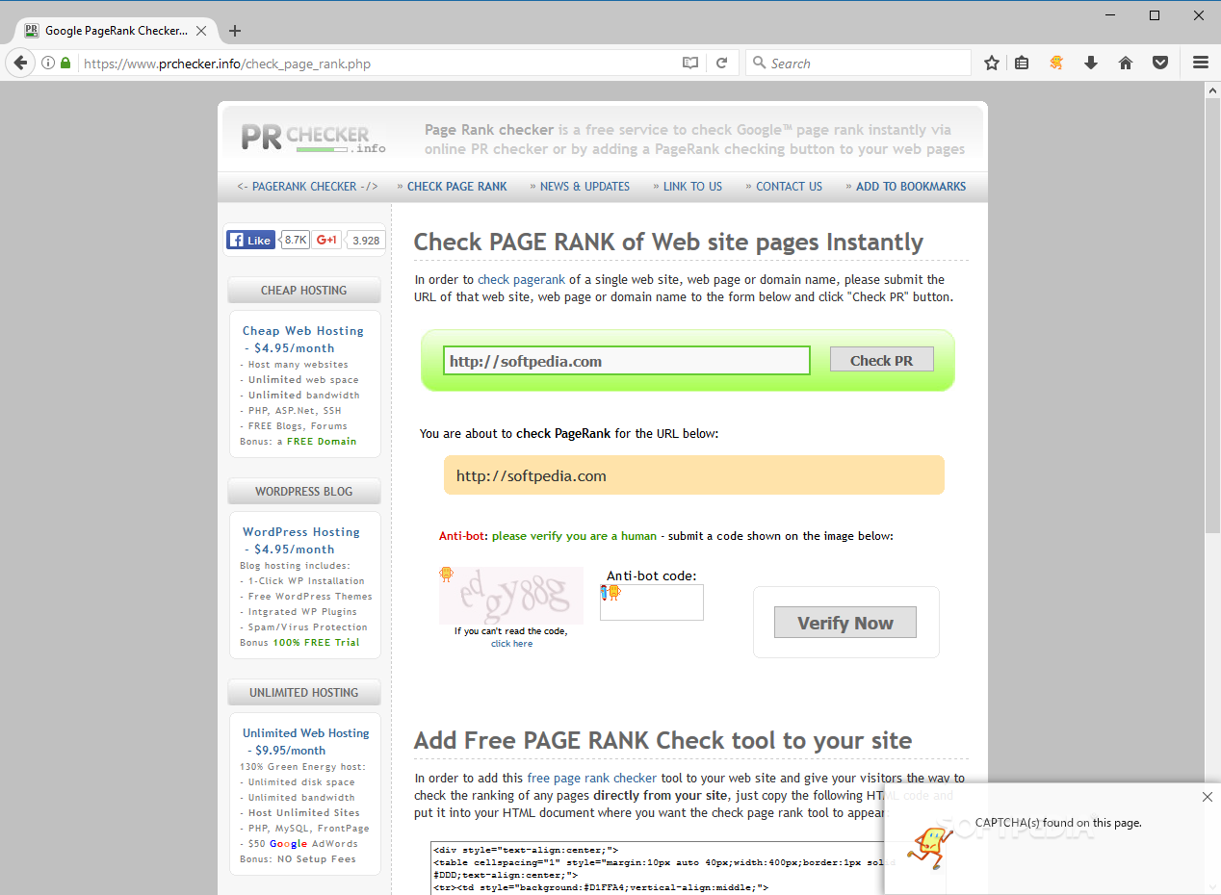This screenshot has width=1221, height=895.
Task: Dismiss the CAPTCHA found notification
Action: point(1208,797)
